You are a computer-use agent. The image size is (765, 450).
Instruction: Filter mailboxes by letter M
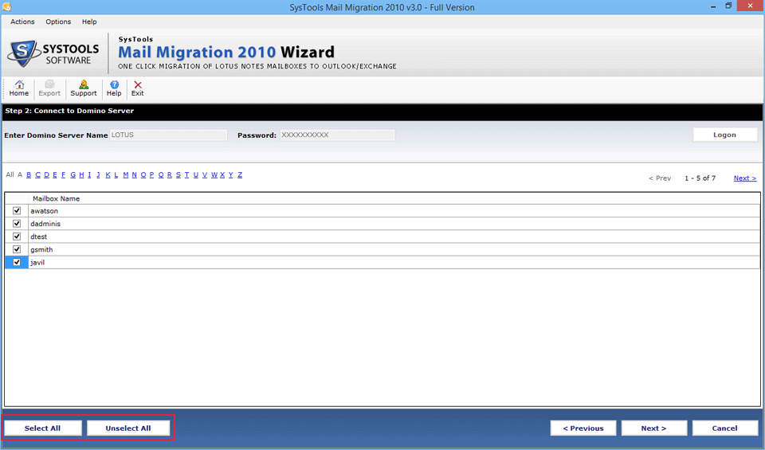point(125,174)
